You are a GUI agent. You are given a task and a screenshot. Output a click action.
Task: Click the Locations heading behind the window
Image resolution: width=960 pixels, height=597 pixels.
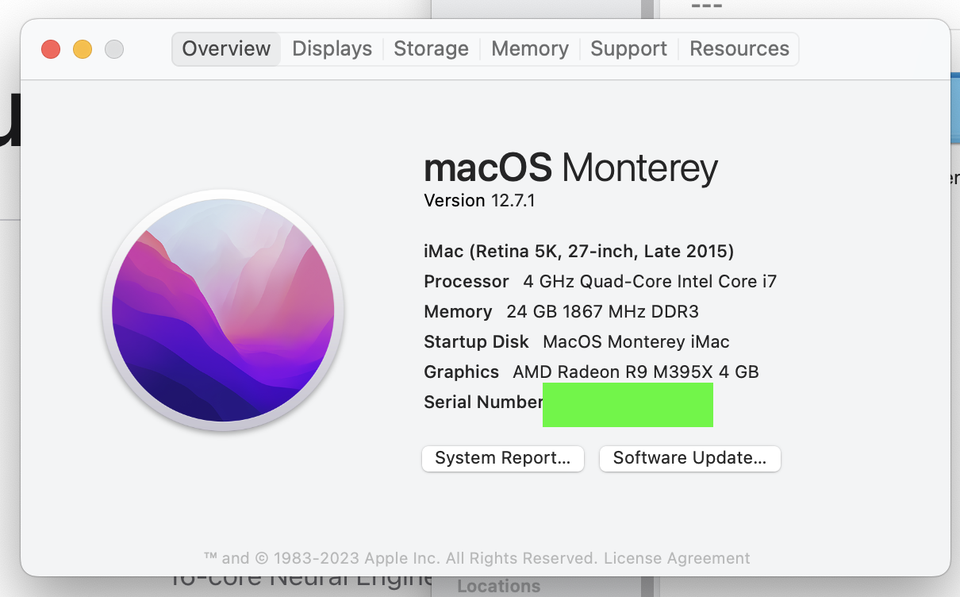pos(498,587)
